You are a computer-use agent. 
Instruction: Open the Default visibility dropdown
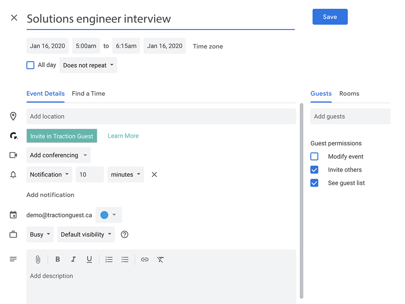[x=86, y=234]
